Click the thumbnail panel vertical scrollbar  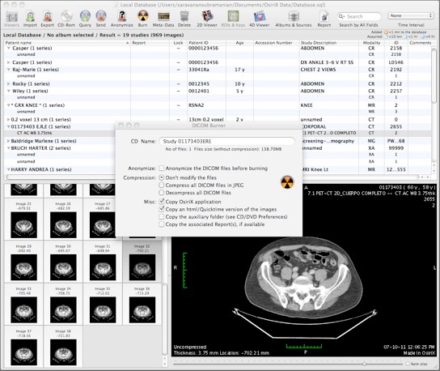[165, 319]
